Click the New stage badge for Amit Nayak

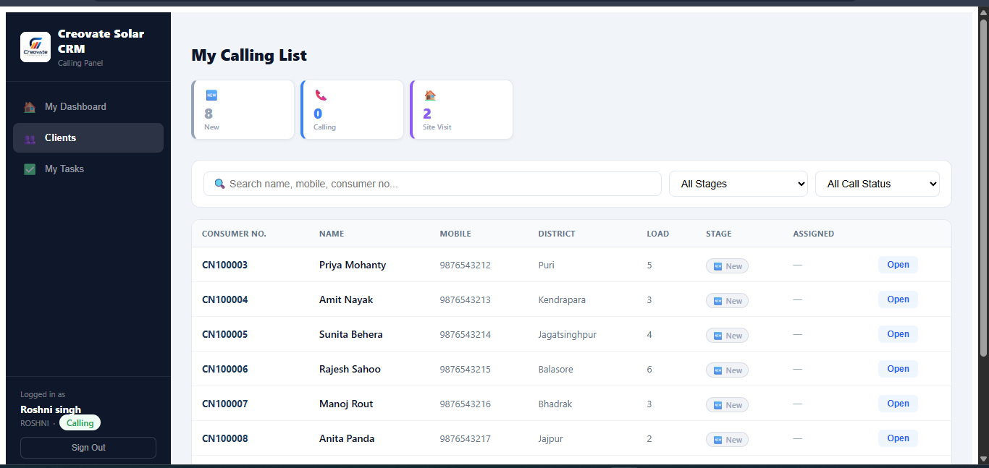tap(727, 301)
